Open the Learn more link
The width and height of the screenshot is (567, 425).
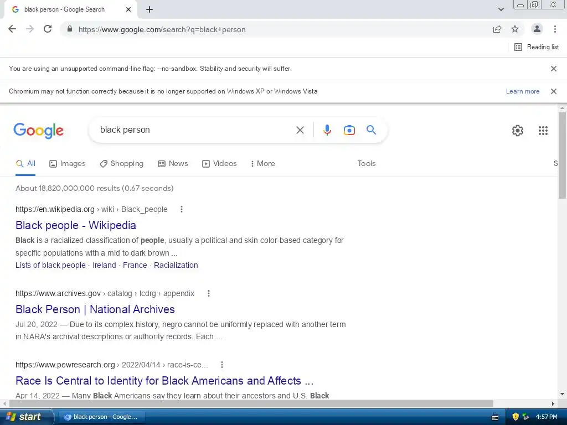tap(523, 91)
